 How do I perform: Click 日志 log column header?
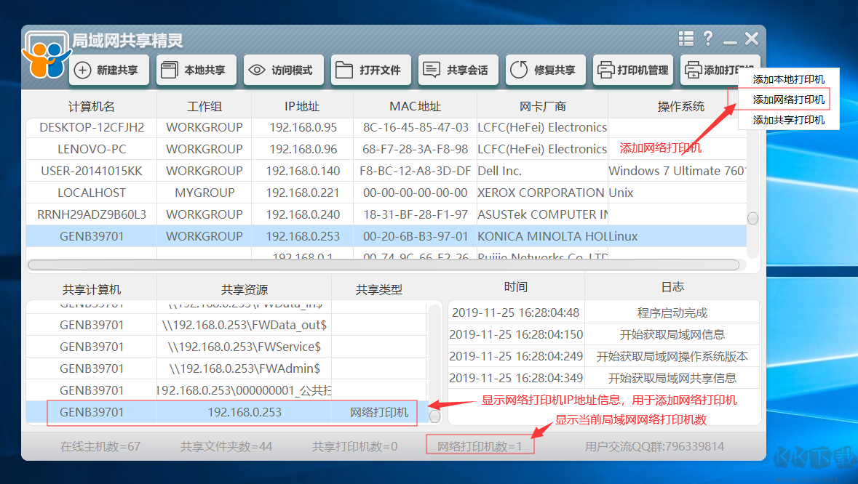click(672, 287)
